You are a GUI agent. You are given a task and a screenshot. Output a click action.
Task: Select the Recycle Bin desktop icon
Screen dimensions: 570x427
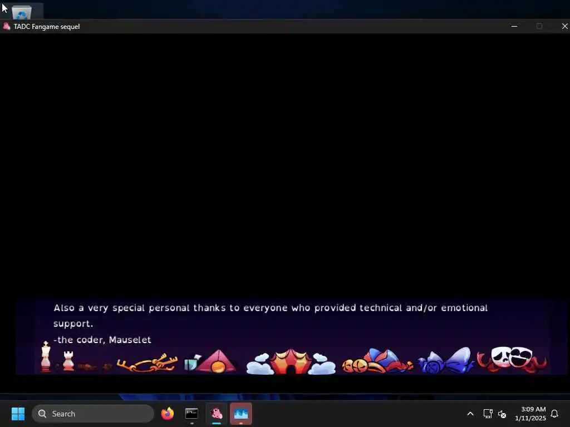tap(22, 11)
